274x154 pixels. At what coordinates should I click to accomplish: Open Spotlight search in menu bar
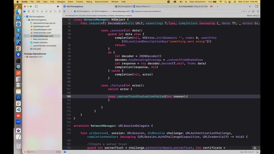click(x=226, y=2)
